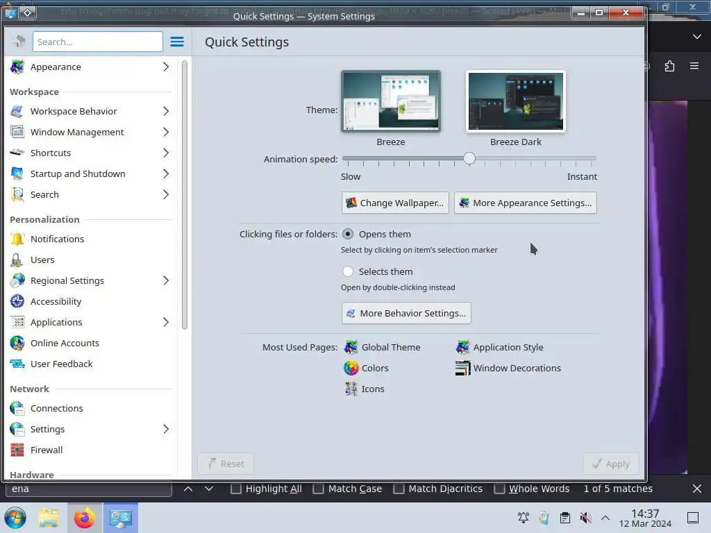Open Icons from Most Used Pages
711x533 pixels.
364,389
